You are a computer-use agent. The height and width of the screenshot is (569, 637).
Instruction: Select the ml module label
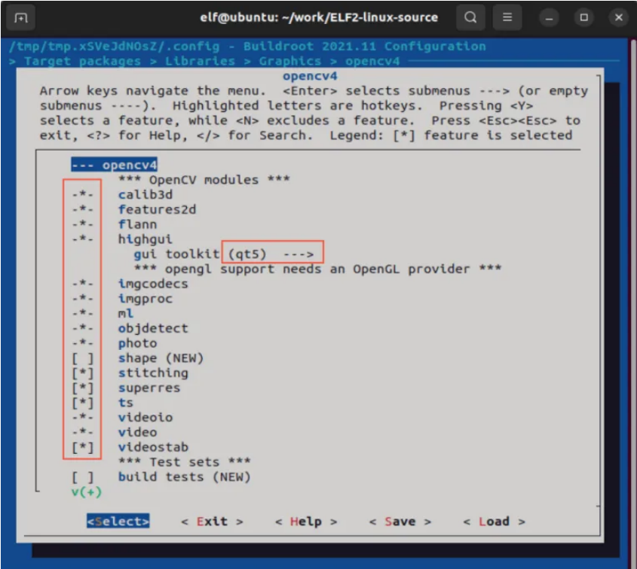point(126,314)
